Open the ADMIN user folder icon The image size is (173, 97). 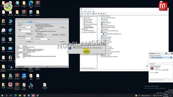pyautogui.click(x=4, y=86)
